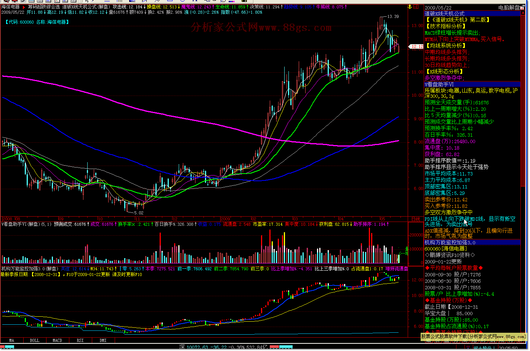Screen dimensions: 530x351
Task: Select the V看盘助手VI section header
Action: pos(472,85)
